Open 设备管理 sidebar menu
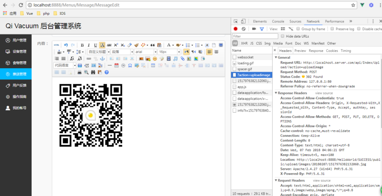Image resolution: width=382 pixels, height=196 pixels. click(16, 52)
